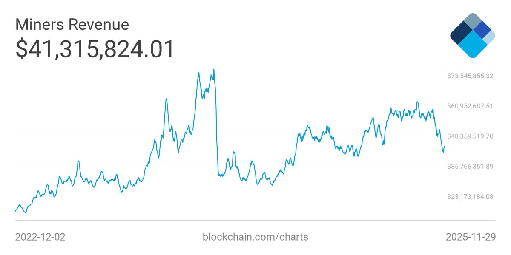This screenshot has height=255, width=511.
Task: Click the dark navy segment of logo
Action: (x=461, y=35)
